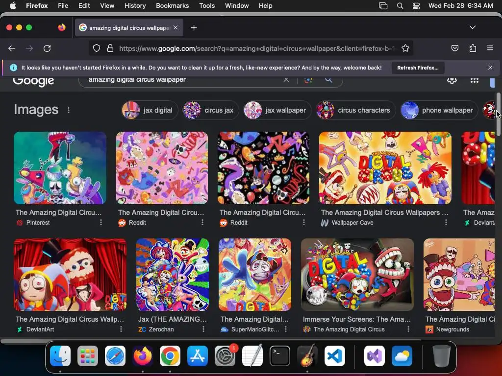Start a Google Lens image search

coord(308,80)
